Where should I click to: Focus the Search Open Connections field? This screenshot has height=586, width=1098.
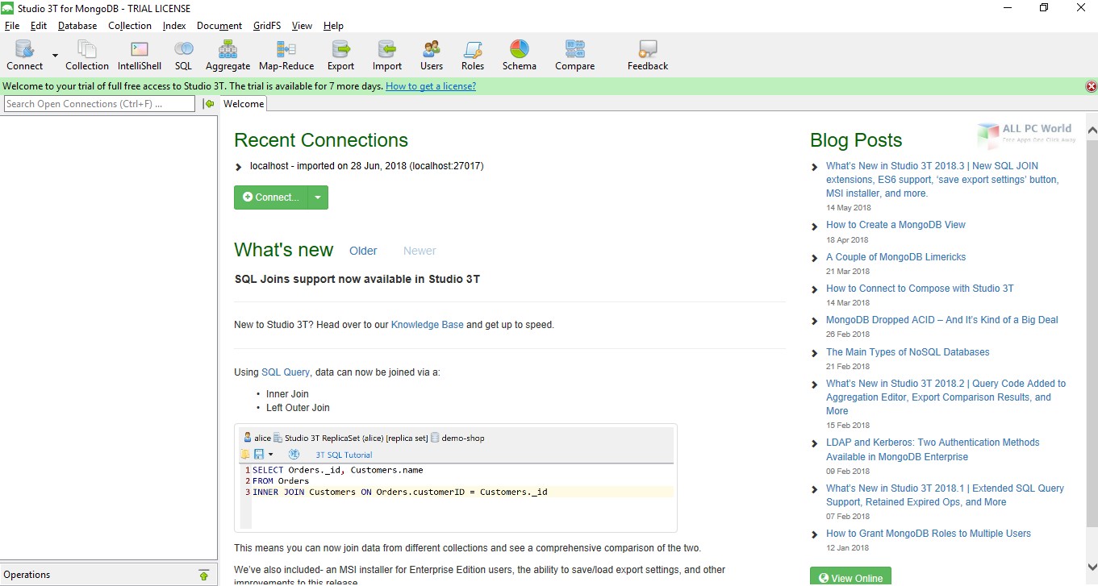99,103
